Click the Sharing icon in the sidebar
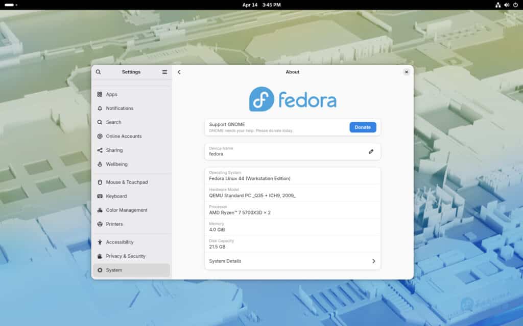This screenshot has height=326, width=523. 100,150
